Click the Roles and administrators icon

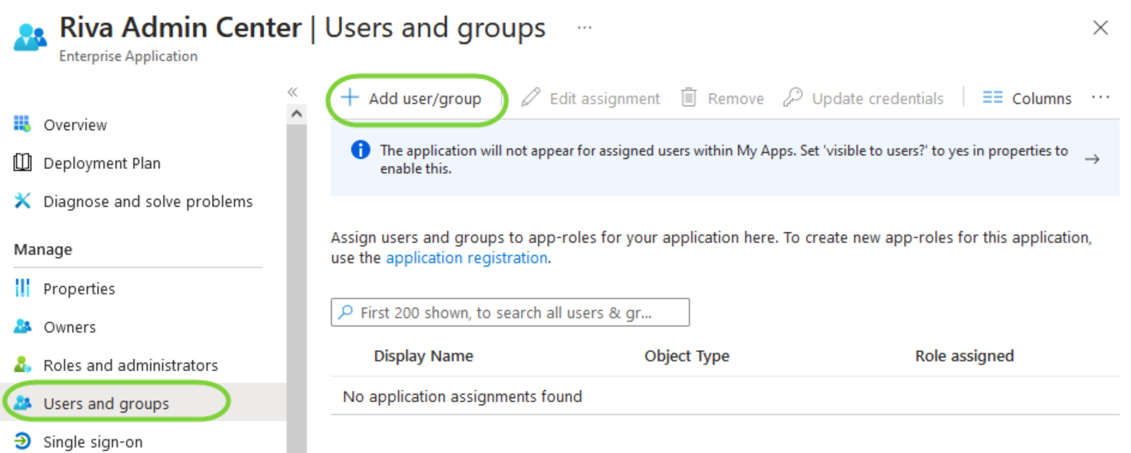(x=22, y=364)
